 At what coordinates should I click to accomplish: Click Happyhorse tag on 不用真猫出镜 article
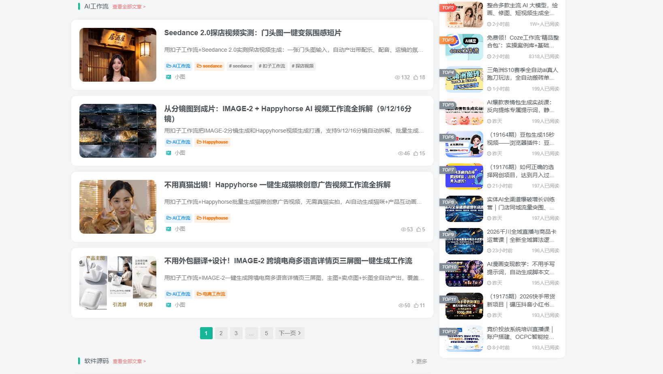coord(212,218)
